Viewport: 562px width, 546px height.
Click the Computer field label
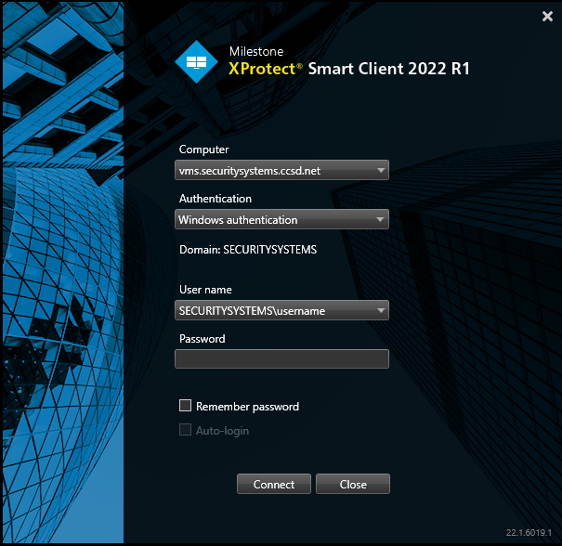pyautogui.click(x=203, y=149)
